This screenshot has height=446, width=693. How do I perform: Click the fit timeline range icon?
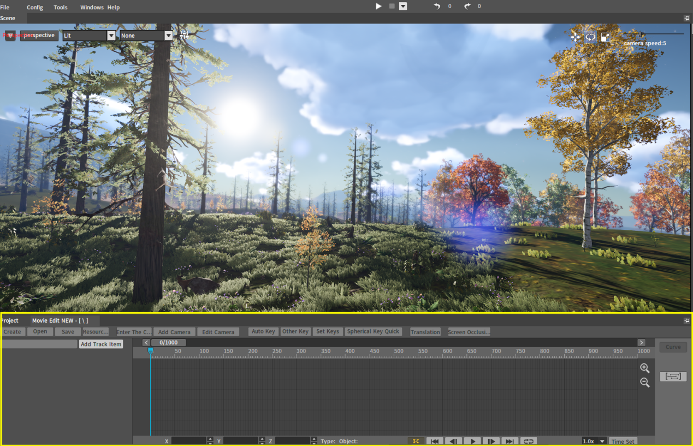673,376
